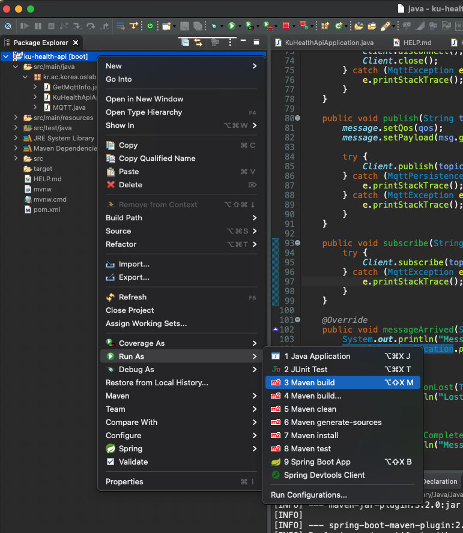The width and height of the screenshot is (463, 533).
Task: Collapse the ku-health-api project tree node
Action: tap(6, 56)
